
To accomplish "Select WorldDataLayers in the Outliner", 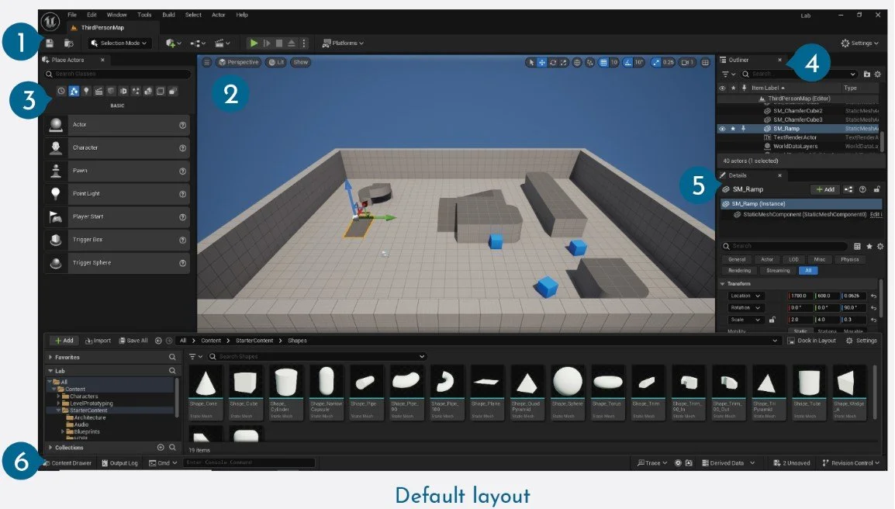I will coord(795,146).
